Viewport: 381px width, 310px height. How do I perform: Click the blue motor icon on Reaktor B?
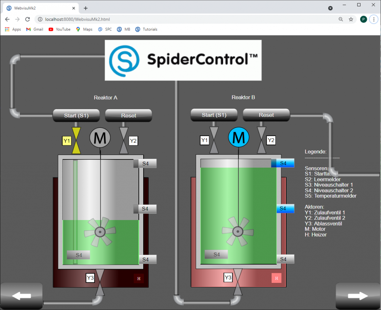(x=238, y=138)
